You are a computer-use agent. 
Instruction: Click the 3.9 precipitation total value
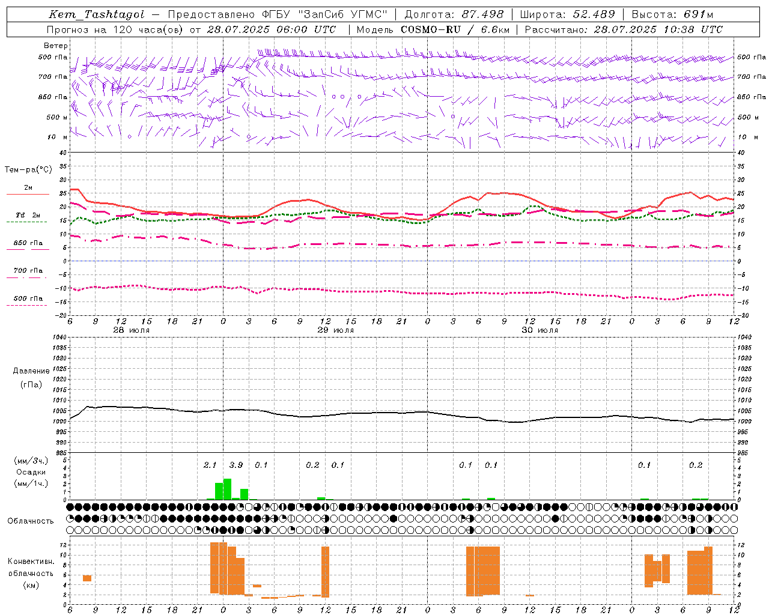point(236,465)
